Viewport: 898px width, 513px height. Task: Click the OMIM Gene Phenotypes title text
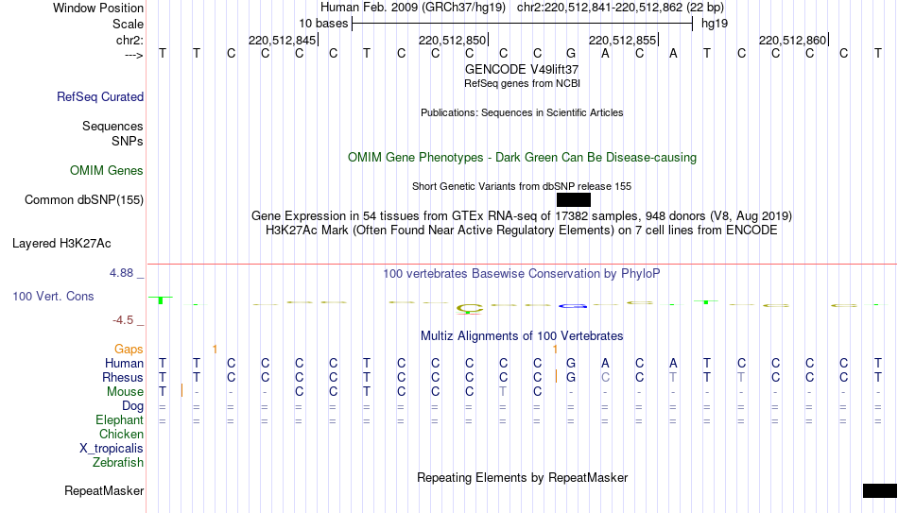point(522,158)
